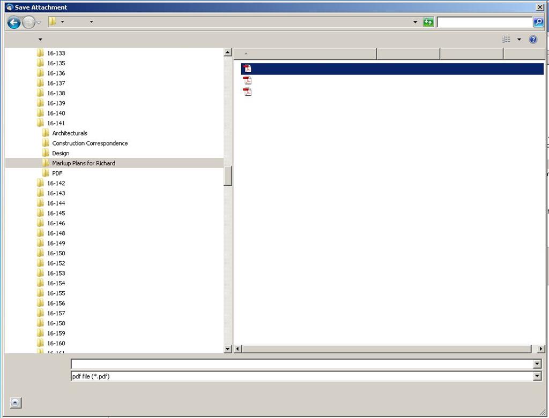
Task: Select folder 16-148 in tree
Action: (x=56, y=233)
